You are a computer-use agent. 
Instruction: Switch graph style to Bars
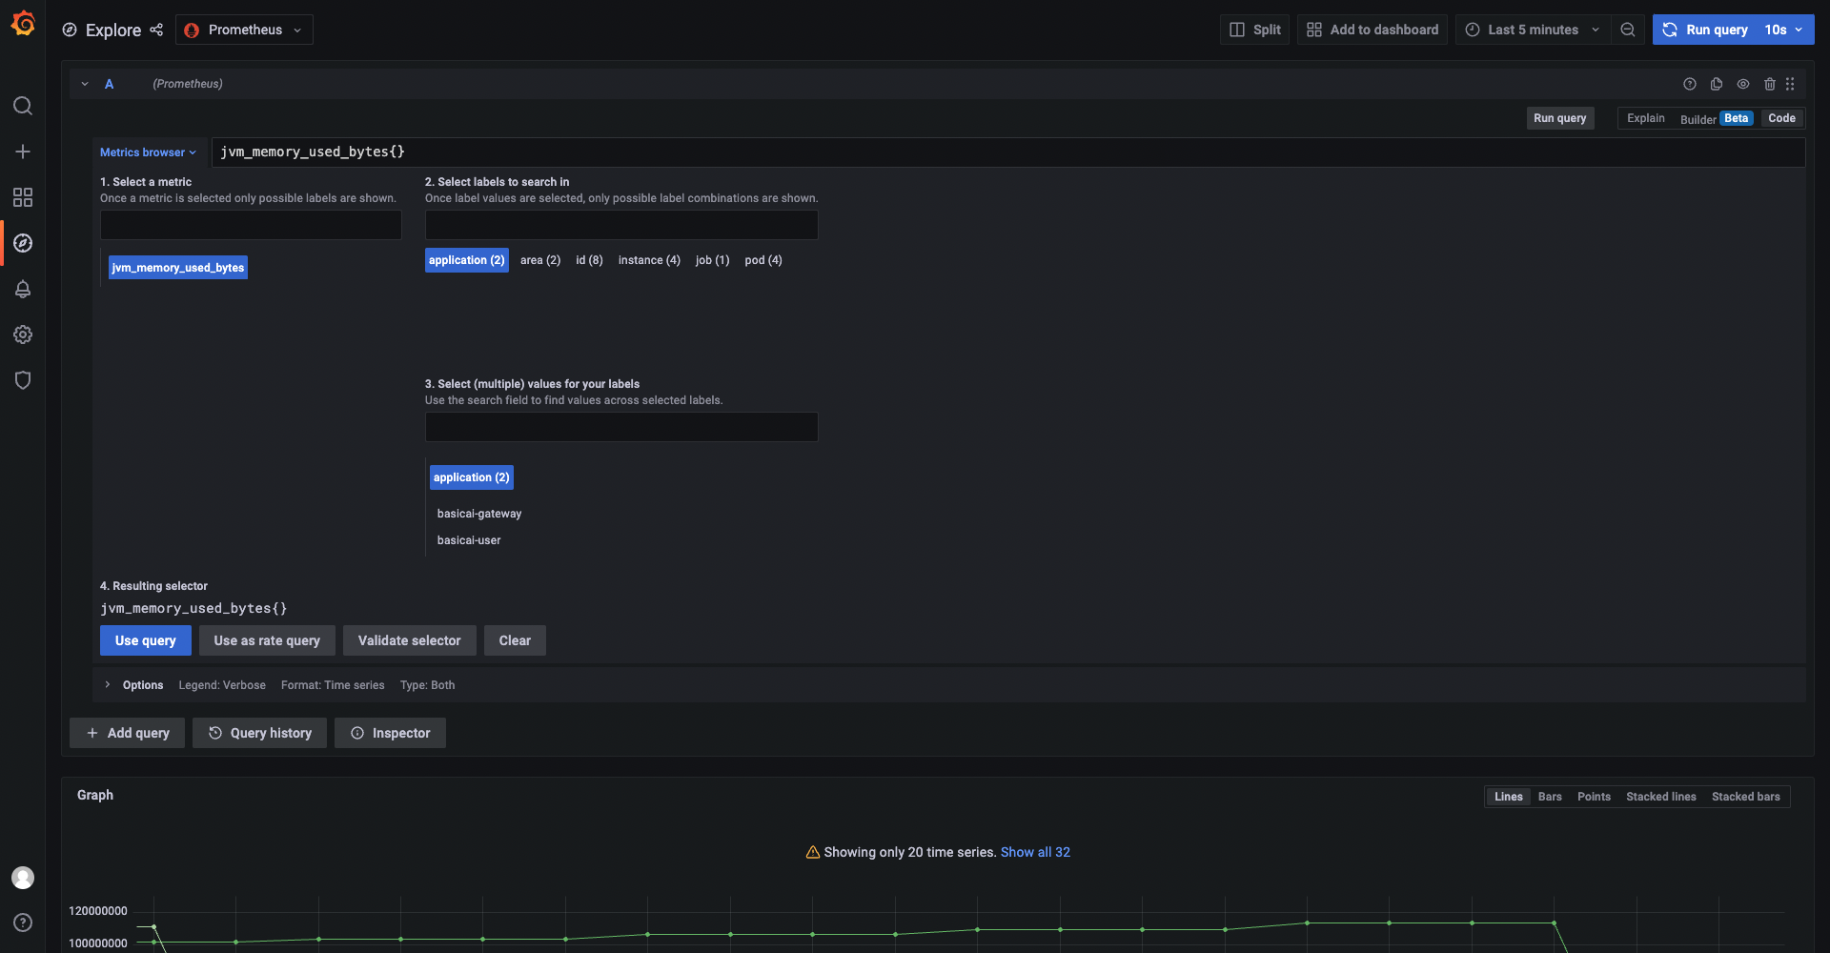pyautogui.click(x=1550, y=797)
